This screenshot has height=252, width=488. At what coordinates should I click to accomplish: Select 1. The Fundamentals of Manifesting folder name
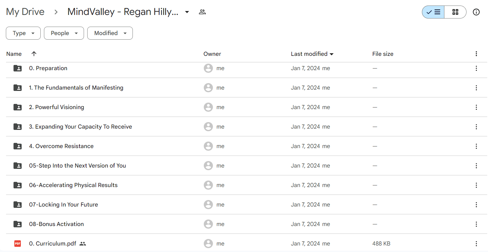coord(76,88)
